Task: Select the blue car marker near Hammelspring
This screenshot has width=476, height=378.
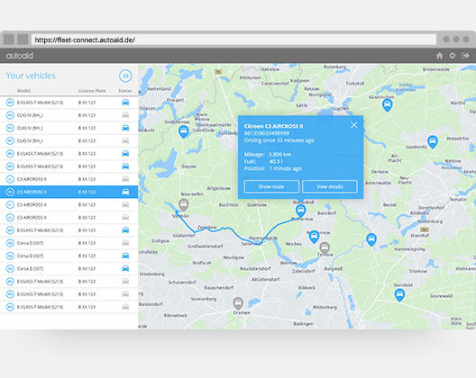Action: tap(371, 239)
